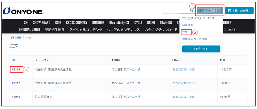Select 注文 in the user menu
This screenshot has width=257, height=109.
185,32
